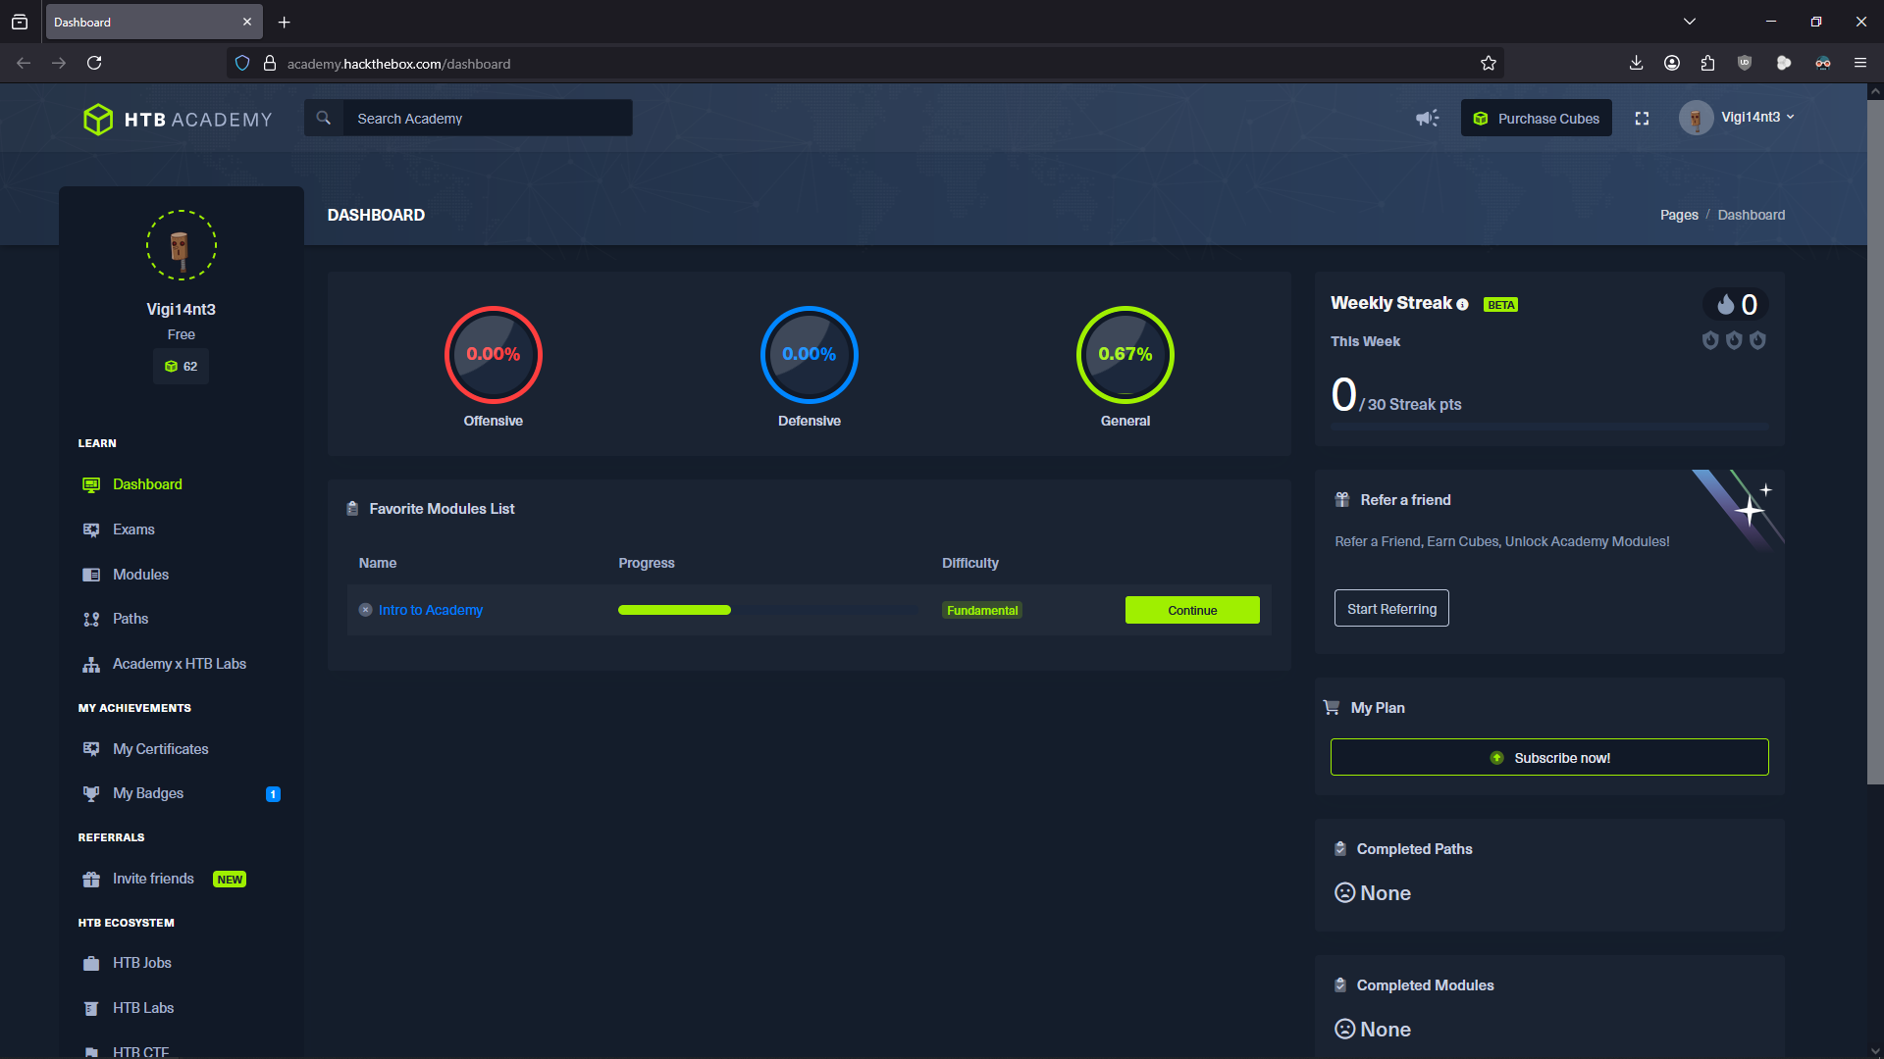Open the browser tab list dropdown

pyautogui.click(x=1689, y=22)
